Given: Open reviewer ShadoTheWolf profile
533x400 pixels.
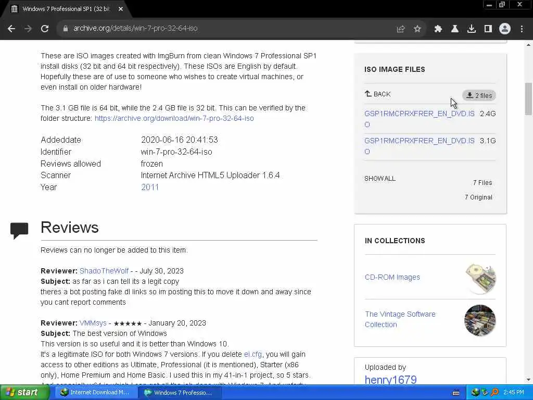Looking at the screenshot, I should pyautogui.click(x=104, y=271).
